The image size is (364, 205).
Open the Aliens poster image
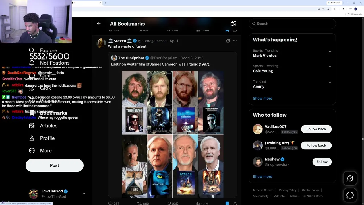(x=160, y=120)
